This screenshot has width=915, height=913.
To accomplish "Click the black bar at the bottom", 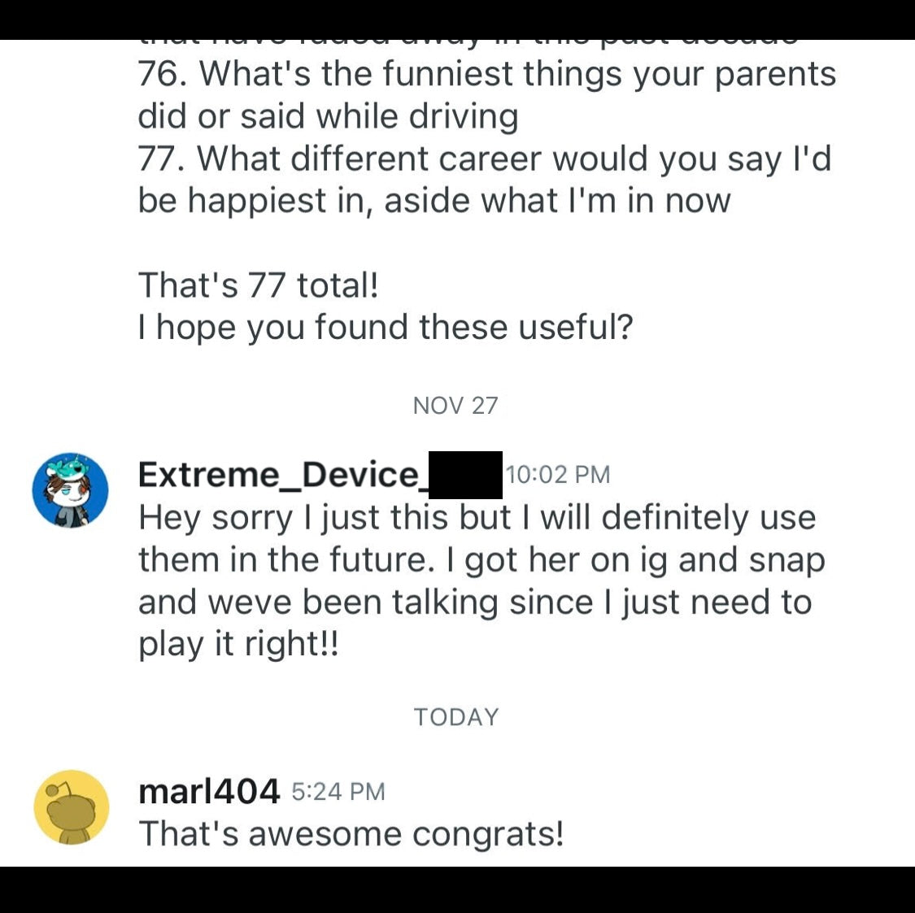I will [457, 889].
